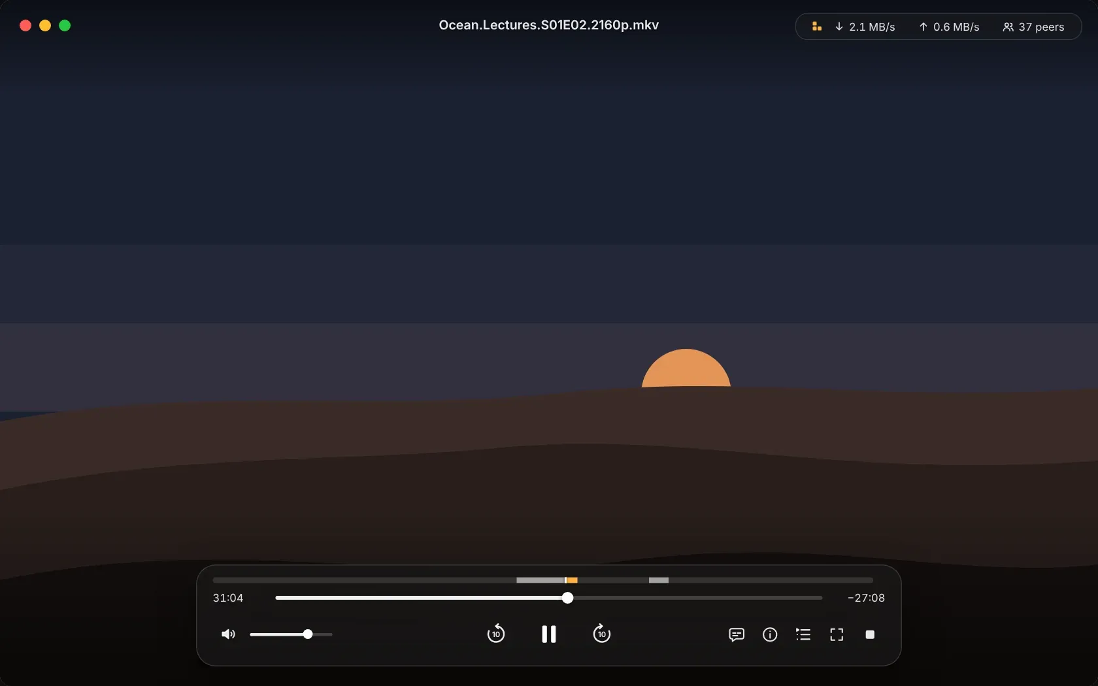Show media info panel

coord(770,634)
